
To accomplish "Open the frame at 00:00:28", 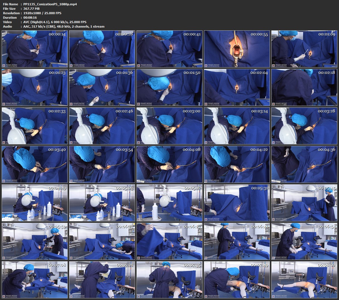I will pyautogui.click(x=102, y=49).
